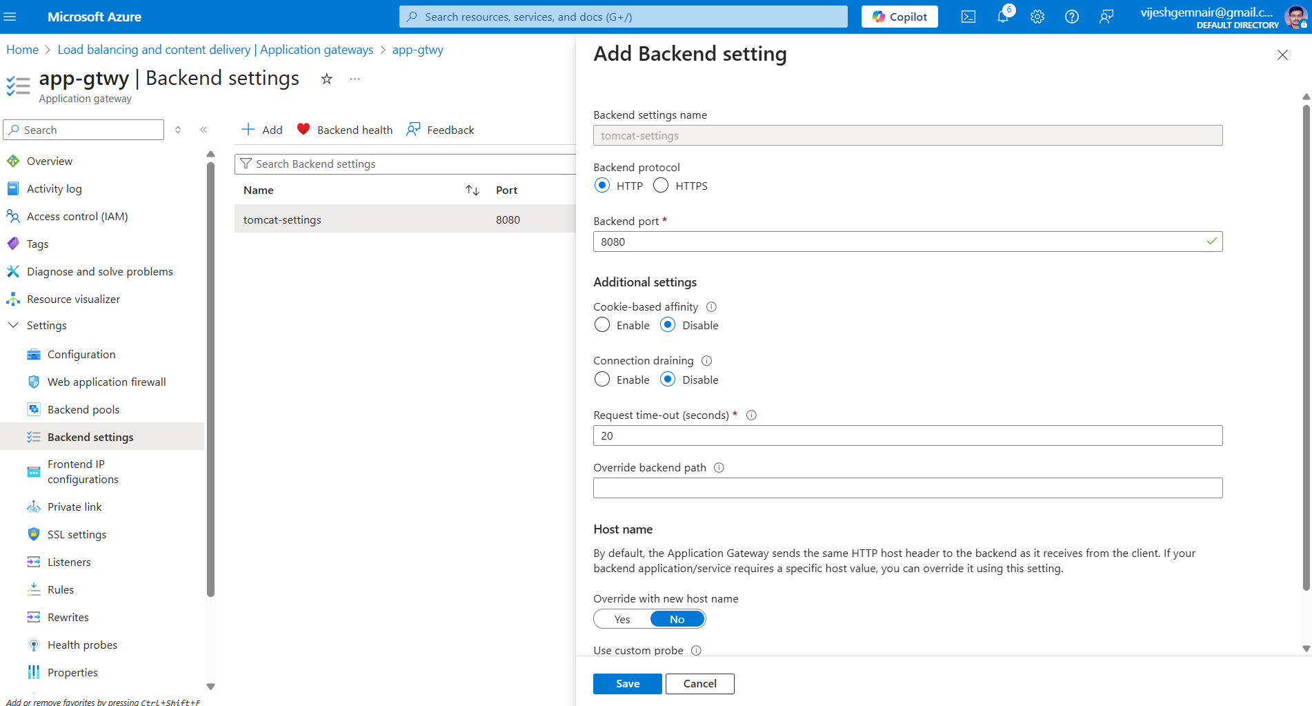Click the help question mark icon
The width and height of the screenshot is (1312, 706).
[x=1071, y=17]
